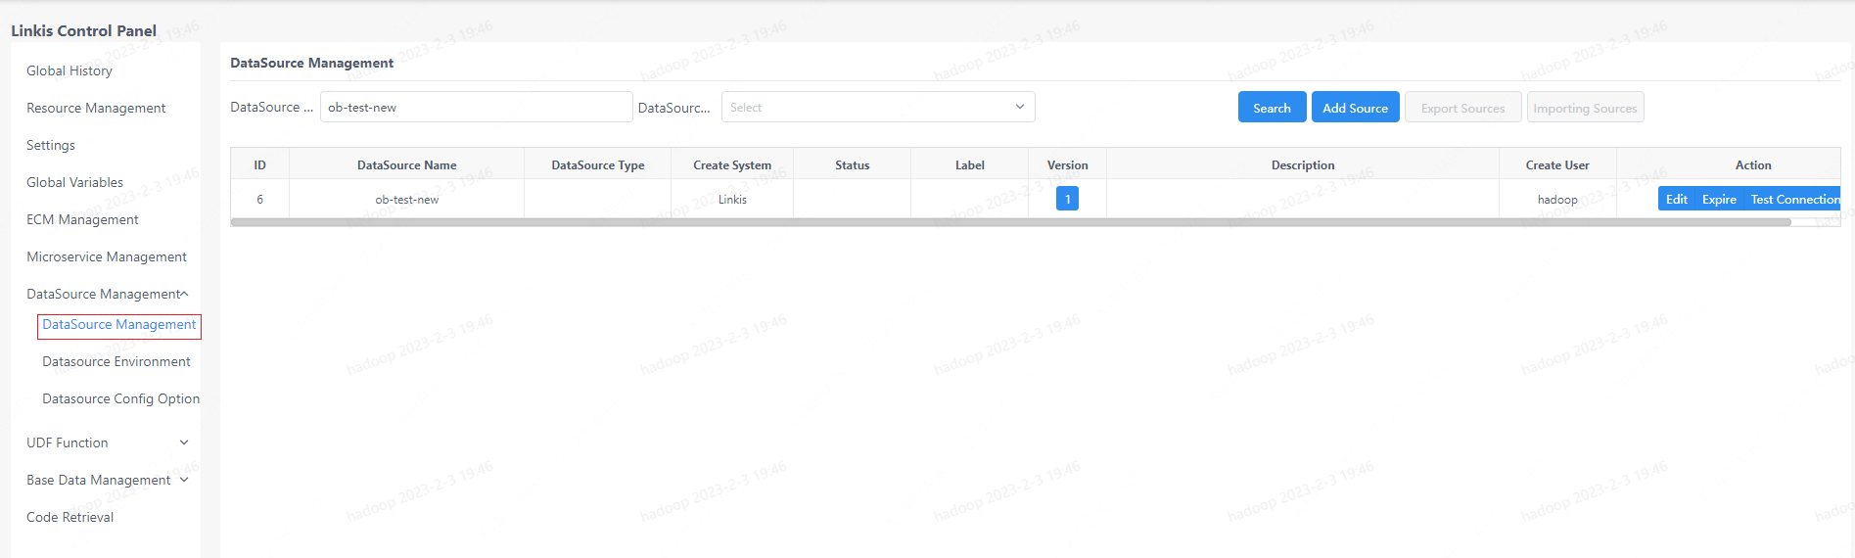
Task: Click Export Sources button
Action: pos(1462,108)
